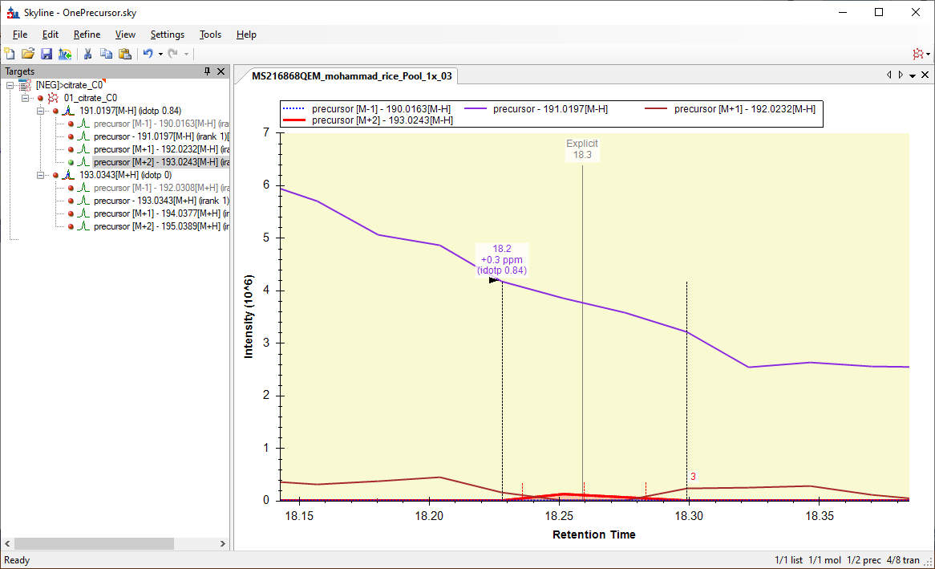Screen dimensions: 935x569
Task: Open the undo history dropdown arrow
Action: 160,54
